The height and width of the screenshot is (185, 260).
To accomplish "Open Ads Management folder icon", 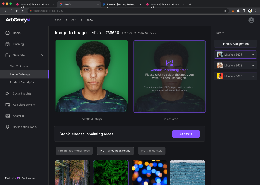I will click(8, 105).
